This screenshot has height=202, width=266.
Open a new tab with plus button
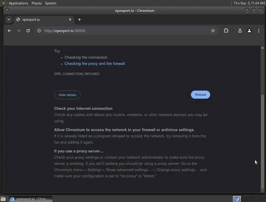pyautogui.click(x=79, y=19)
